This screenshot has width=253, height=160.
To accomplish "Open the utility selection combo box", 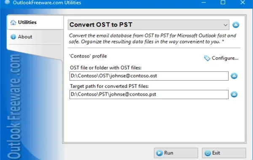I will [x=148, y=25].
